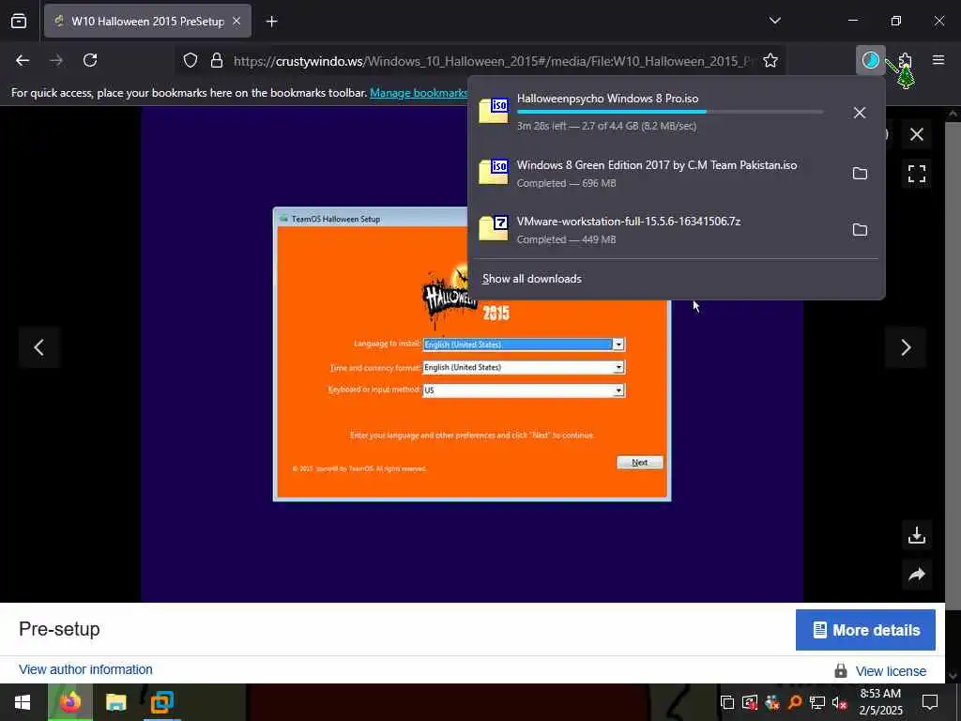
Task: Click the crustywindo.ws address bar URL
Action: tap(492, 61)
